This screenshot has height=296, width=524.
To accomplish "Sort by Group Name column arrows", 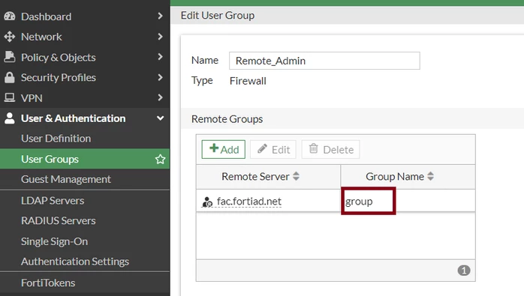I will pyautogui.click(x=430, y=176).
